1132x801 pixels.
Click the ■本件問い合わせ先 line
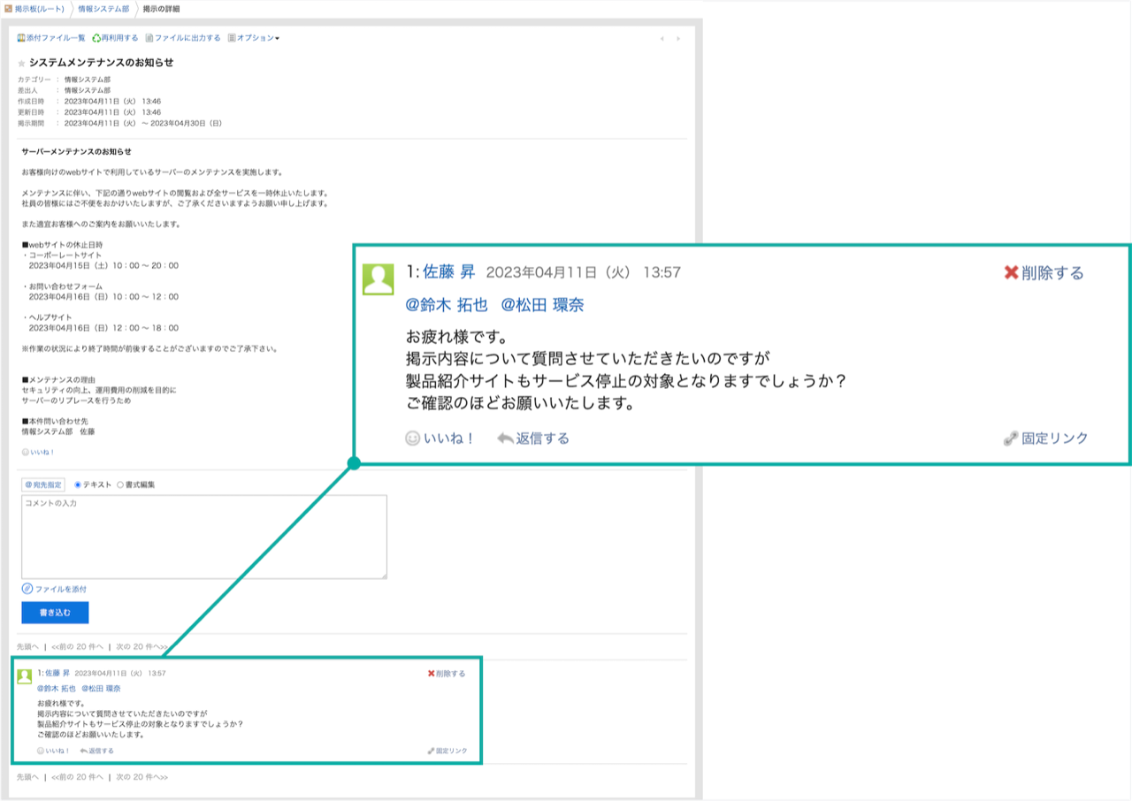click(54, 421)
